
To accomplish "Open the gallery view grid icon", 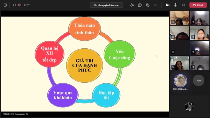I will click(5, 5).
